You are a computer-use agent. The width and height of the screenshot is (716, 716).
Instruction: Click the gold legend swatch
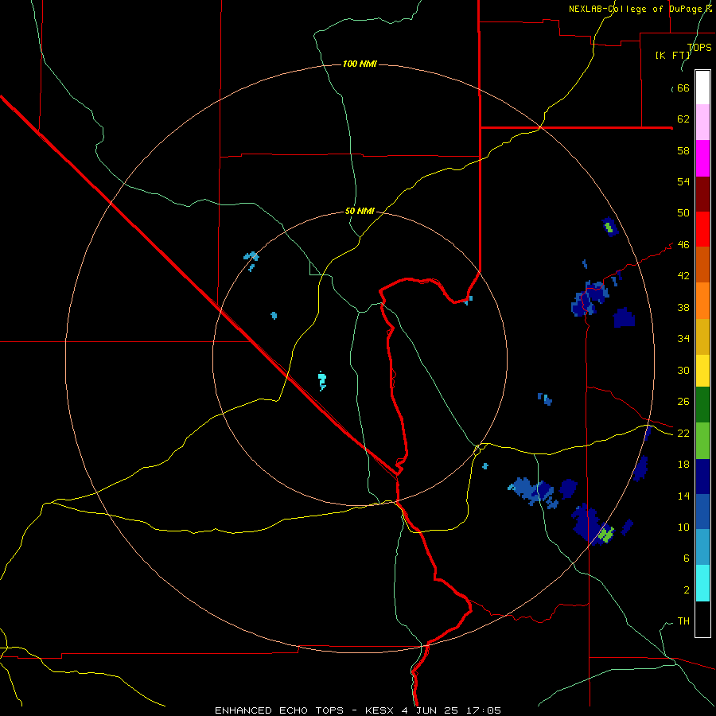coord(702,337)
